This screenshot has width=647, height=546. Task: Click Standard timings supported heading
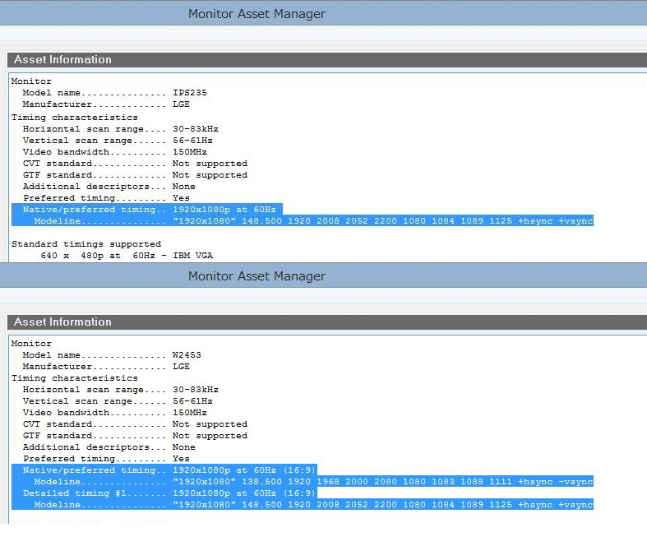[x=86, y=244]
